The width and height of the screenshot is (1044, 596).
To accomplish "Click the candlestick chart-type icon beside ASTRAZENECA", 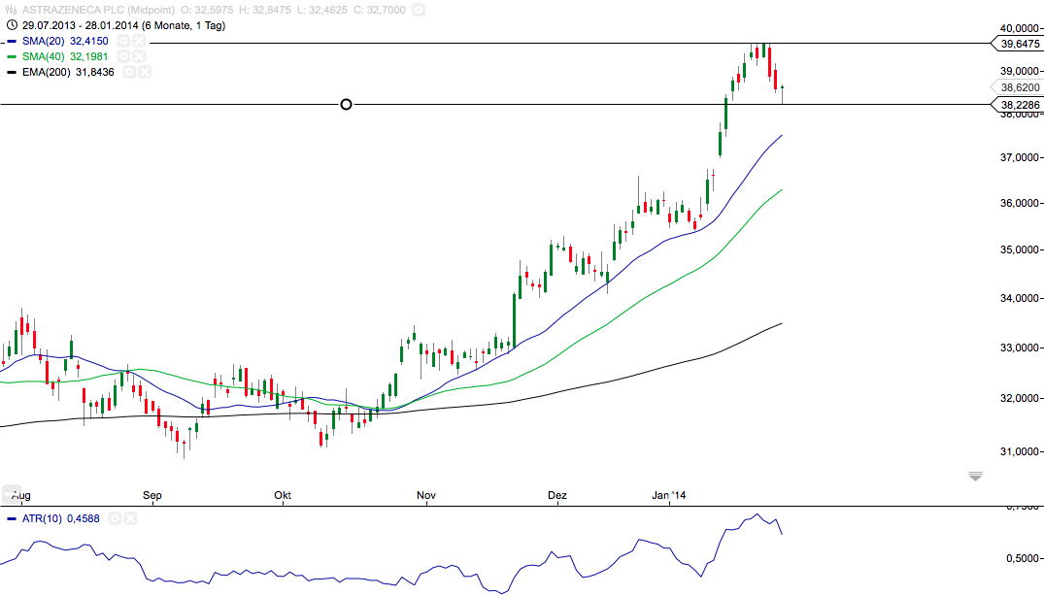I will 9,10.
